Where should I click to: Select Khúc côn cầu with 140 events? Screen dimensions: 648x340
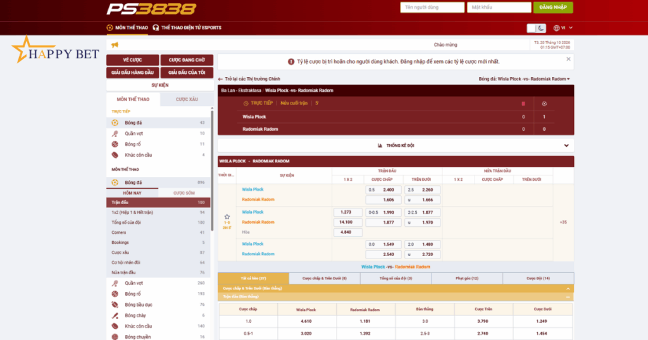point(158,326)
